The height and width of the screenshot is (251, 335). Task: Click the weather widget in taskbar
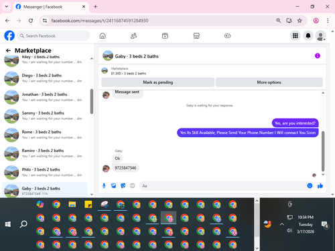[x=267, y=224]
